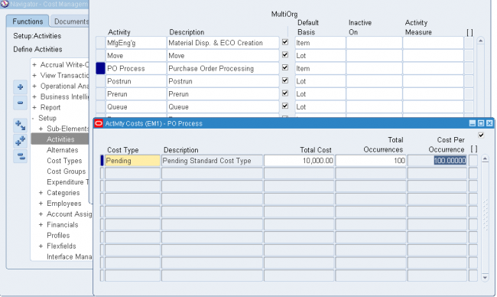Click the Postrun activity name field
The width and height of the screenshot is (497, 297).
click(135, 81)
